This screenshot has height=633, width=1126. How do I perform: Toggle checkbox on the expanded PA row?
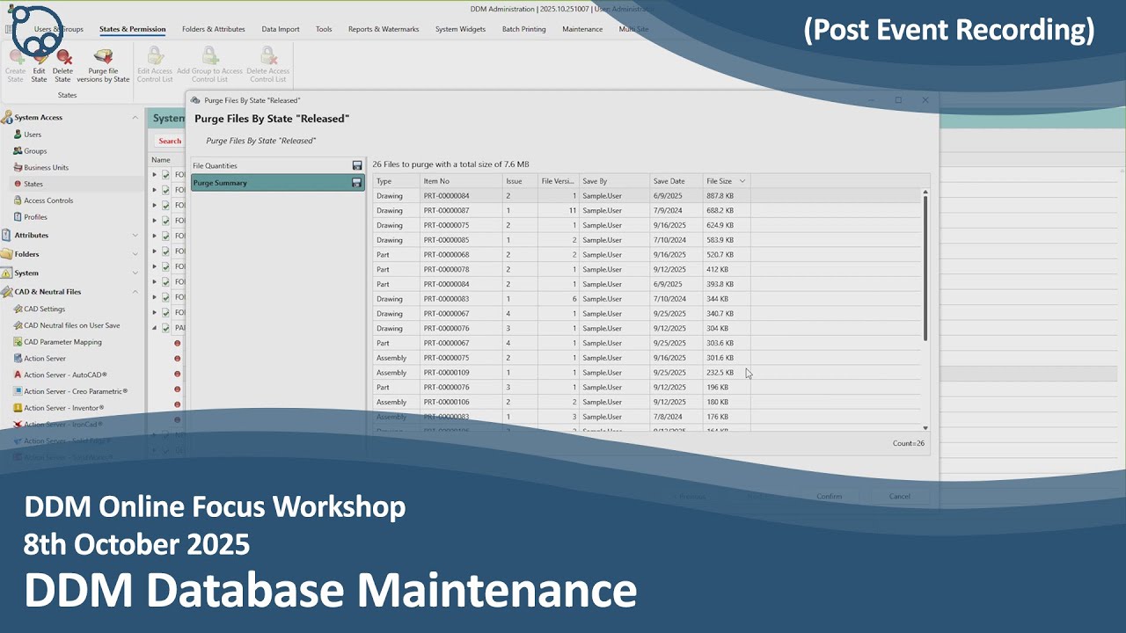(x=165, y=328)
